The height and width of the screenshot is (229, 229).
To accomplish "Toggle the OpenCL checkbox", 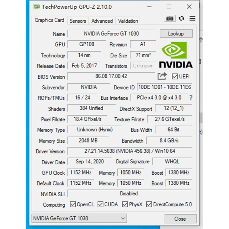I will (73, 204).
